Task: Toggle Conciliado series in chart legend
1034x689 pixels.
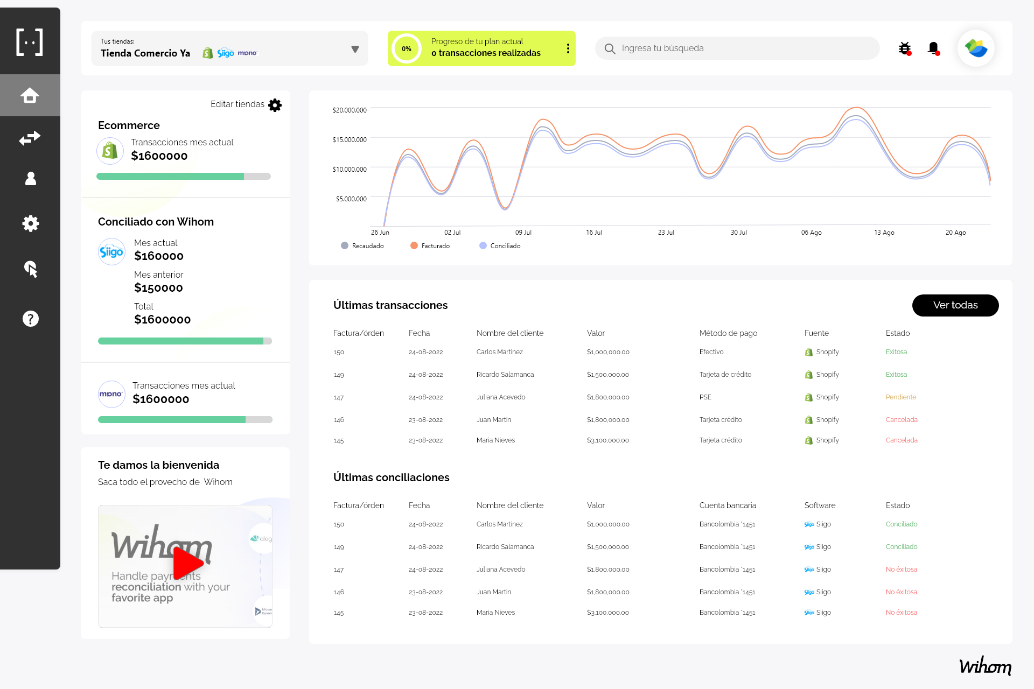Action: click(499, 246)
